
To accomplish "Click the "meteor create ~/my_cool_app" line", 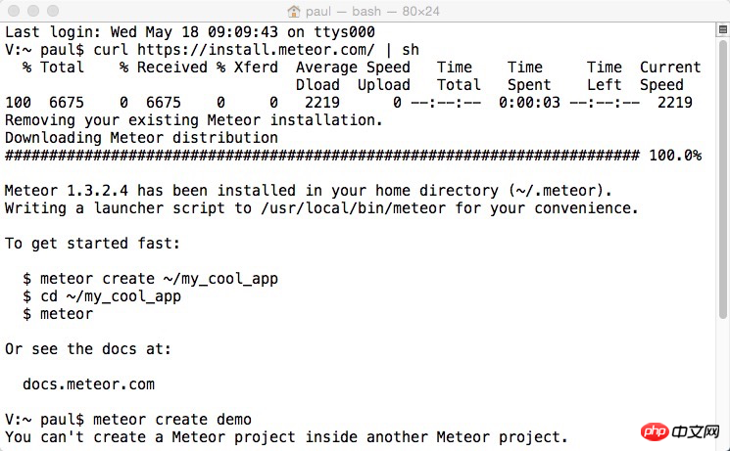I will [x=150, y=279].
